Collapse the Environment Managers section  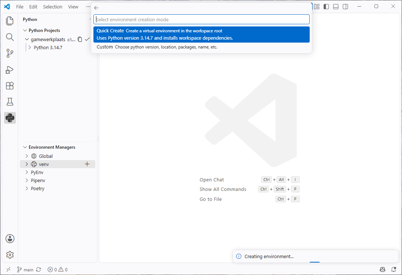[x=25, y=147]
